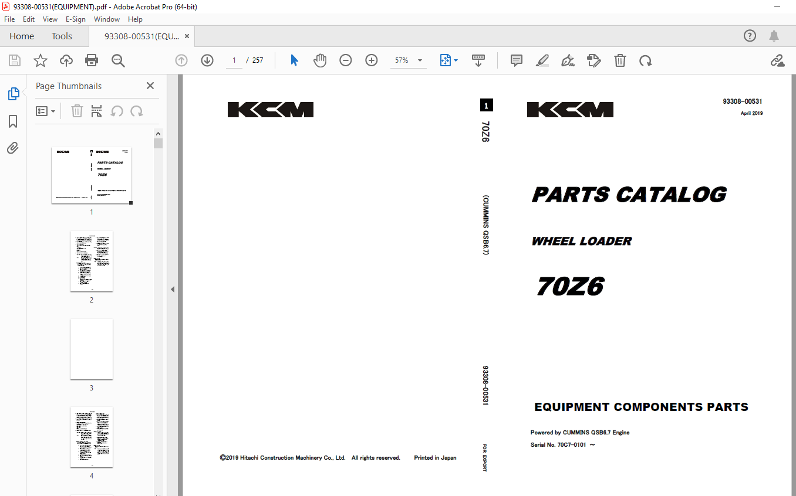Screen dimensions: 796x496
Task: Zoom out with the minus icon
Action: (x=346, y=60)
